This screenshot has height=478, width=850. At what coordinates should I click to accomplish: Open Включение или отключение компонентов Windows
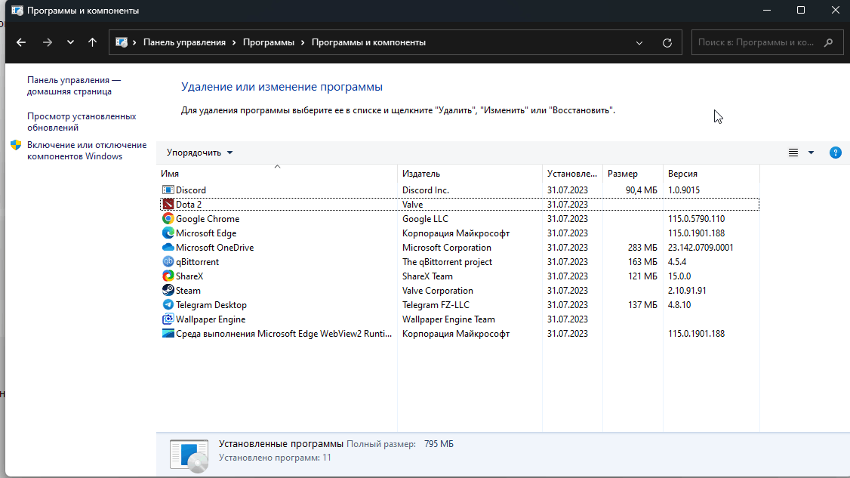click(x=87, y=151)
